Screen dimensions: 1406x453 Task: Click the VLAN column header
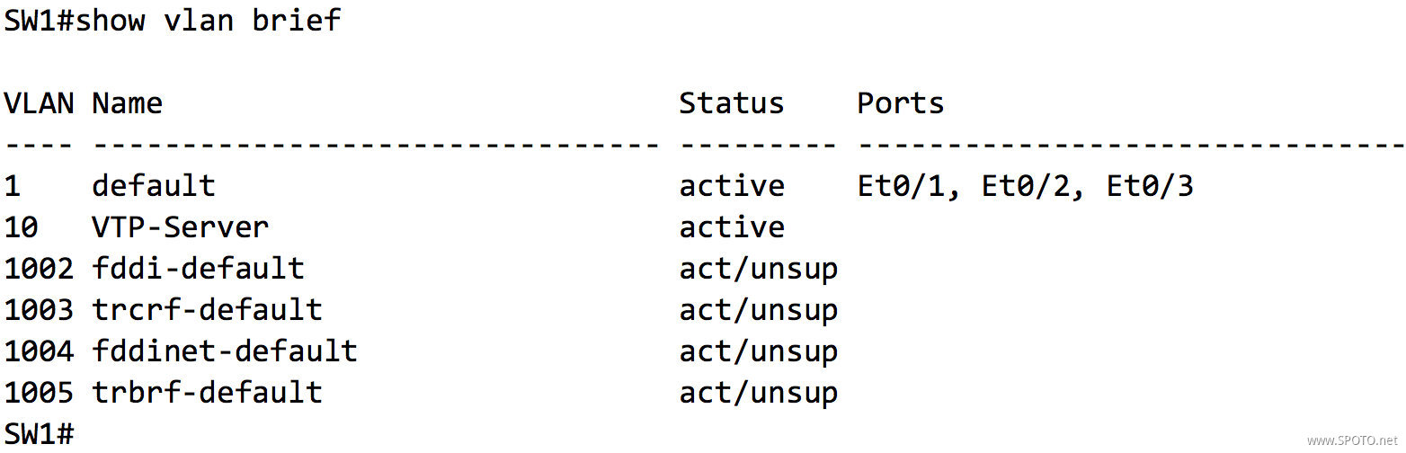pyautogui.click(x=39, y=103)
